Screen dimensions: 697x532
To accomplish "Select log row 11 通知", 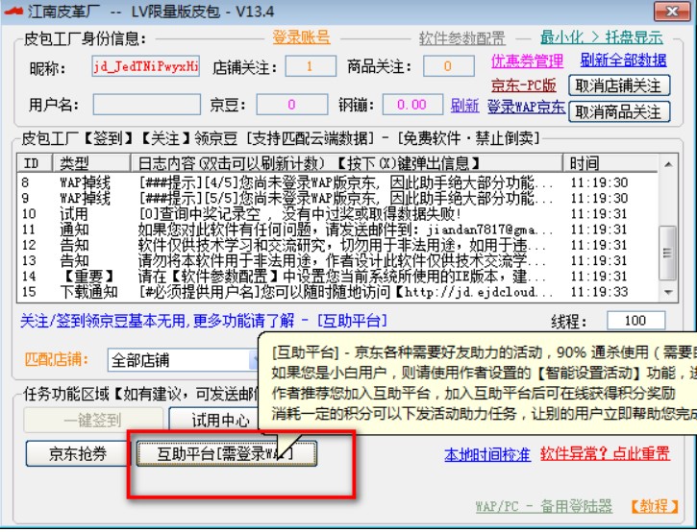I will pyautogui.click(x=336, y=230).
